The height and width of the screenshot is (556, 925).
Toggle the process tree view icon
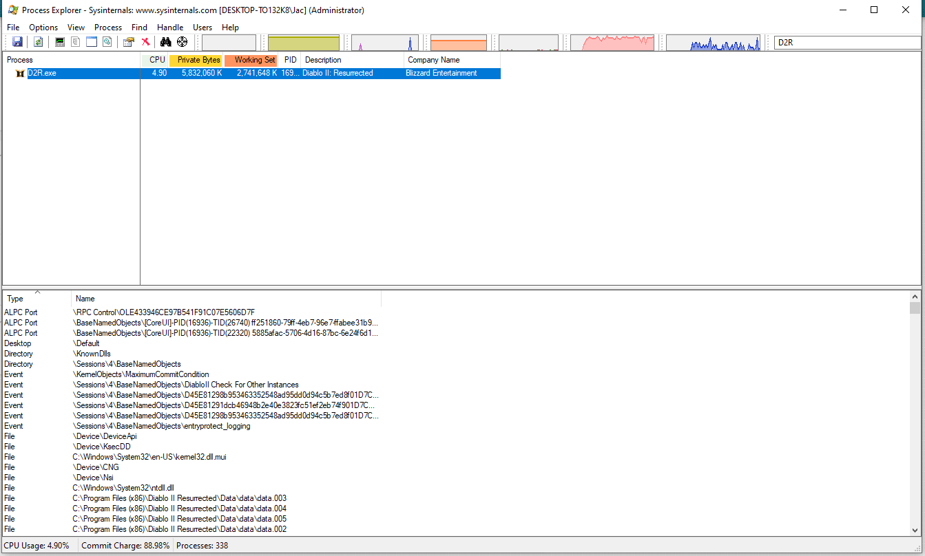coord(76,42)
